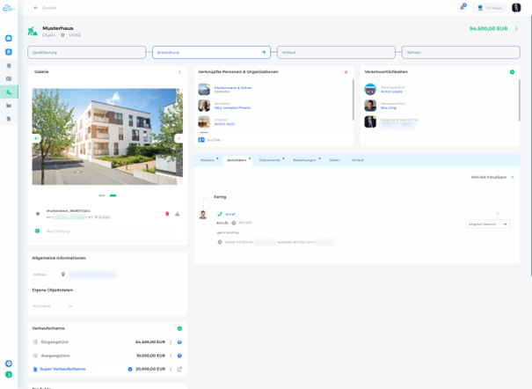Select the second gallery page indicator
This screenshot has width=532, height=389.
(113, 195)
